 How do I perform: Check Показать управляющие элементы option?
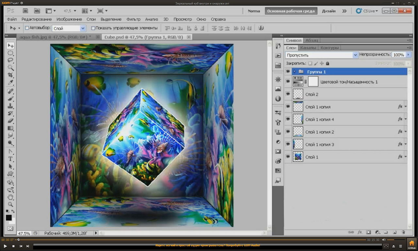point(93,28)
